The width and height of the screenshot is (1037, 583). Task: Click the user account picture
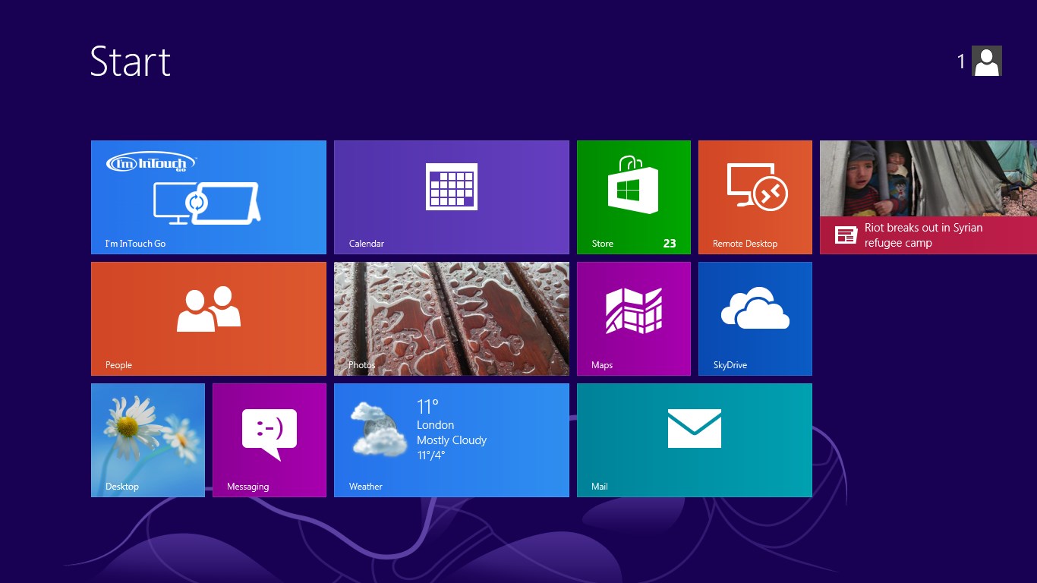pos(987,61)
